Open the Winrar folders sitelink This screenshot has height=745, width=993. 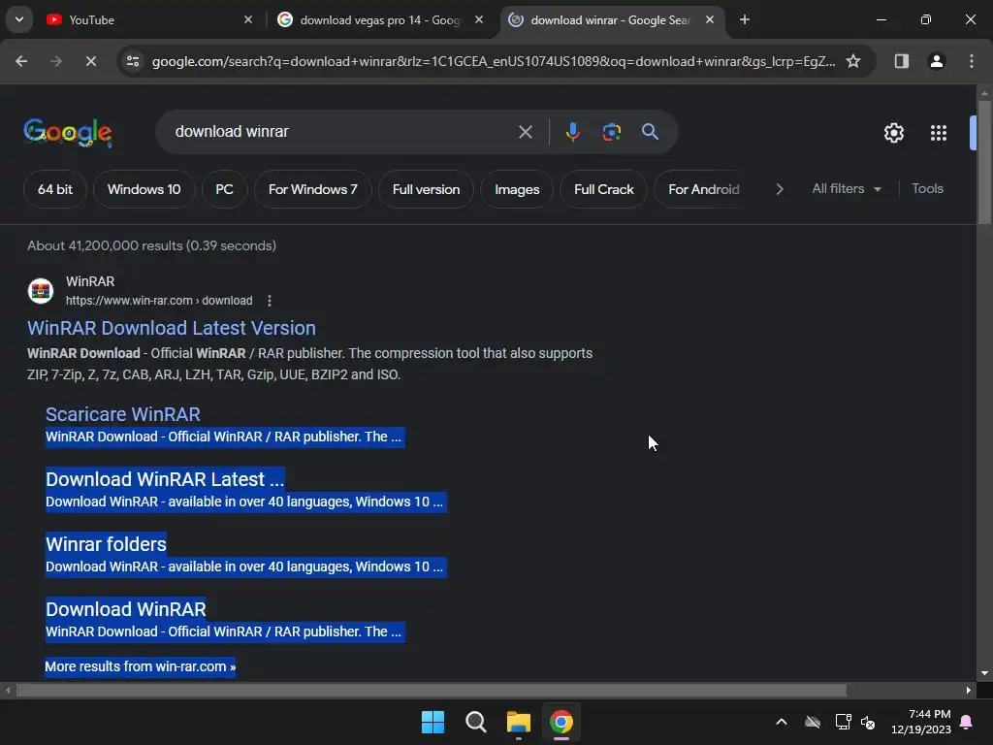[x=106, y=544]
